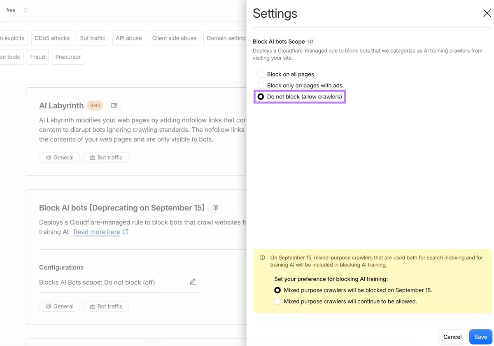Image resolution: width=494 pixels, height=346 pixels.
Task: Select Do not block (allow crawlers)
Action: 261,96
